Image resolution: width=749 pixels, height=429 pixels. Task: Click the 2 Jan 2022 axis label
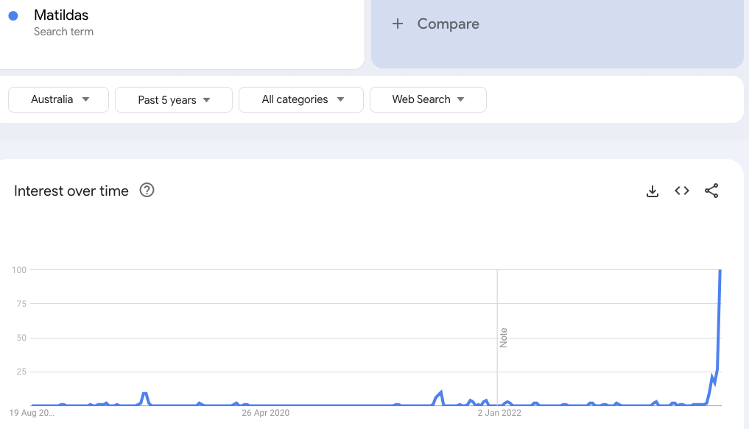[499, 413]
